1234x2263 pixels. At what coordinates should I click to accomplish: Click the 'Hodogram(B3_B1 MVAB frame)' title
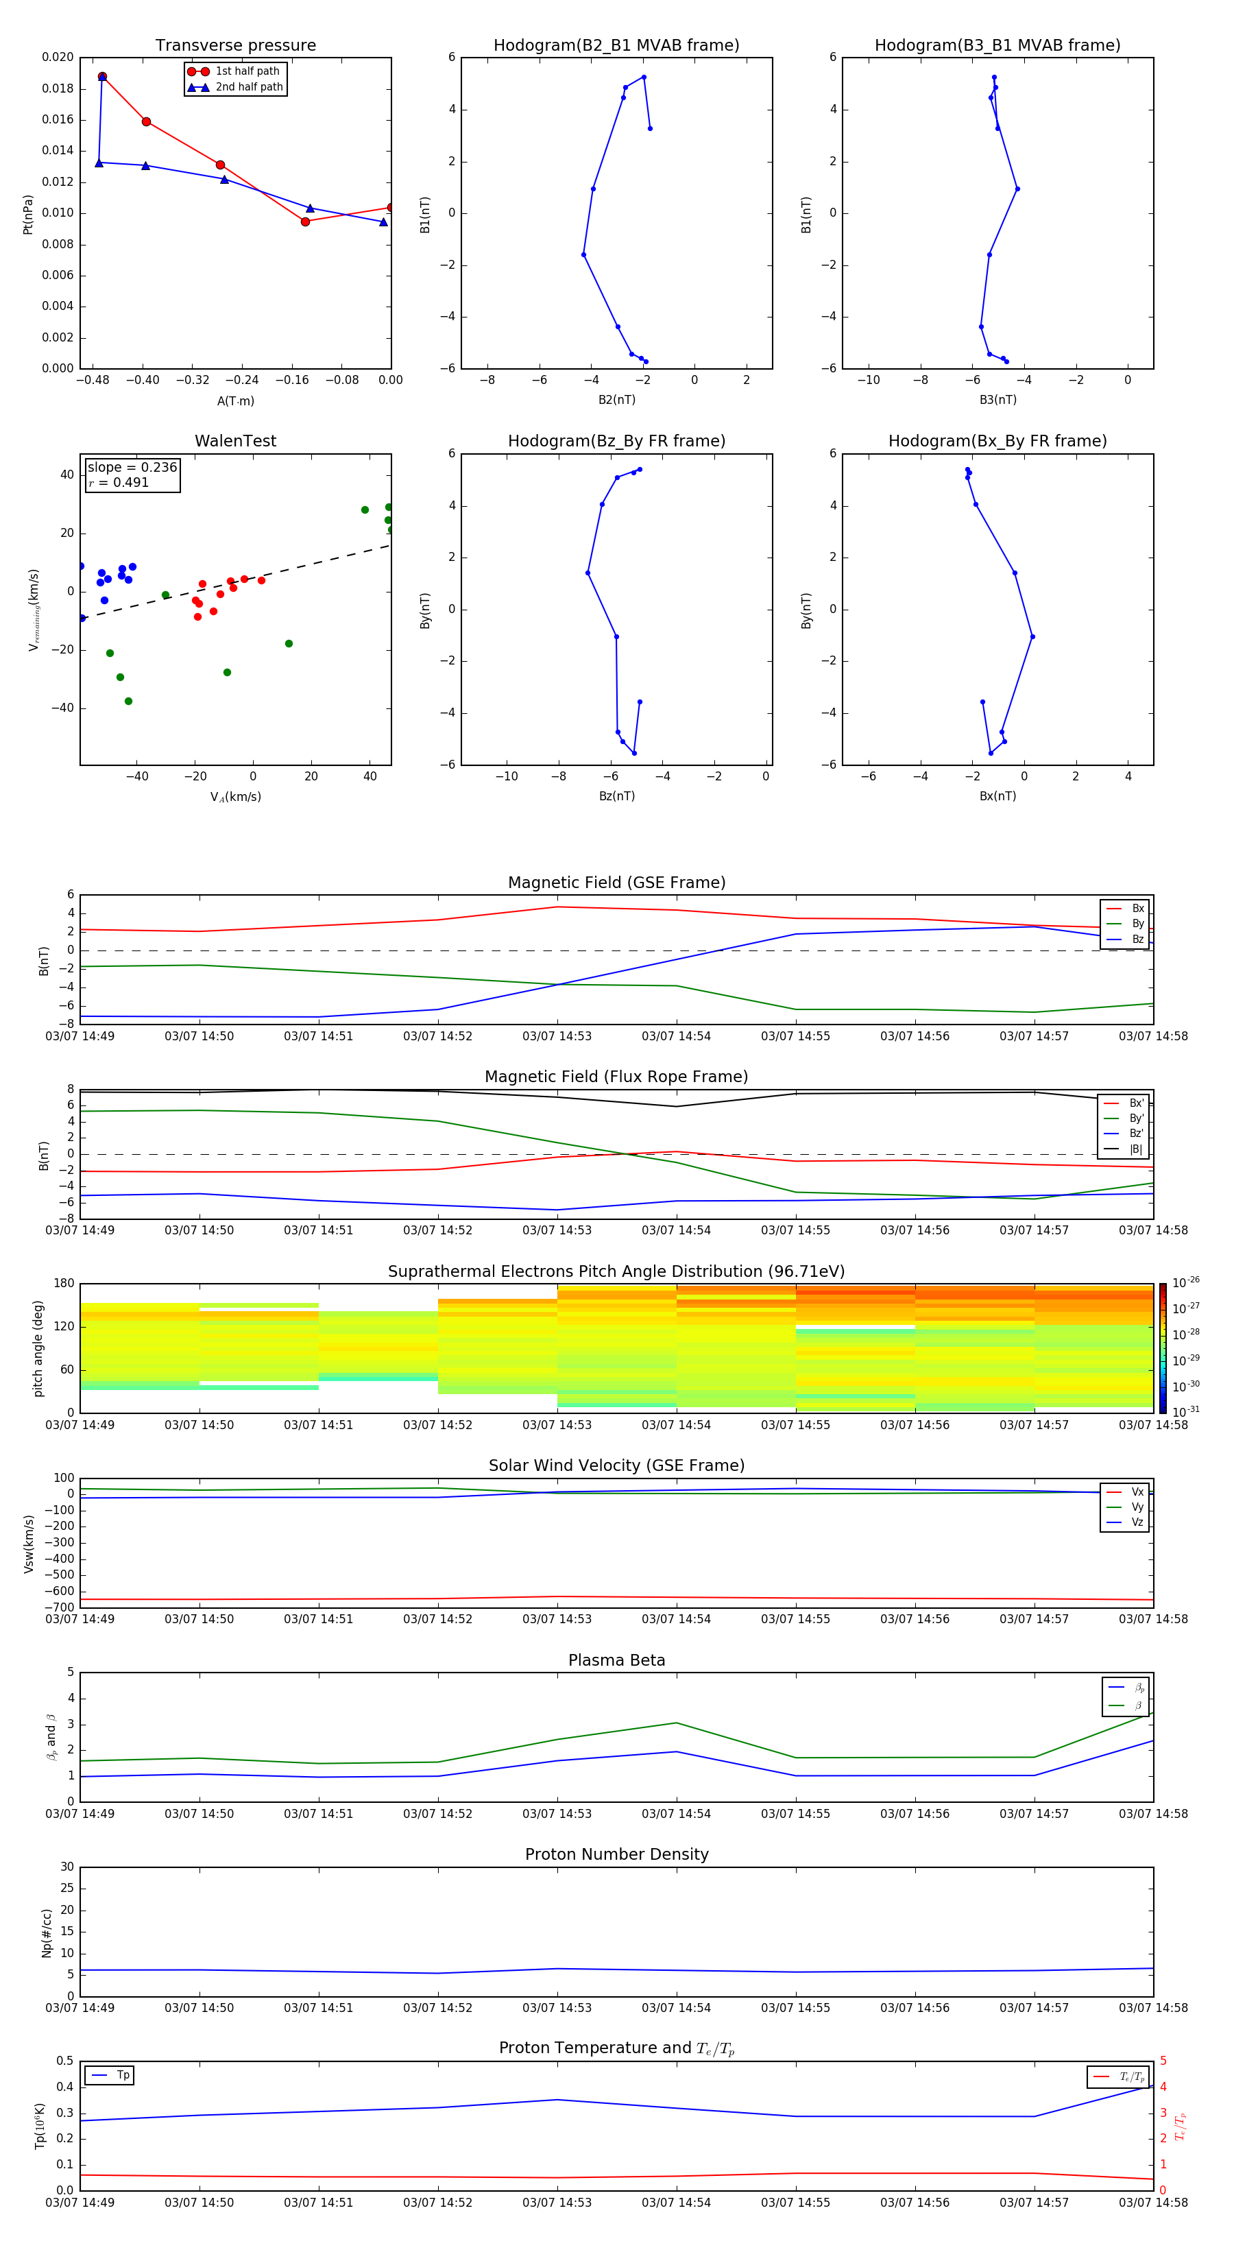(x=997, y=46)
